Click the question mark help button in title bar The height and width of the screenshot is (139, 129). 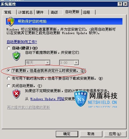pyautogui.click(x=120, y=4)
